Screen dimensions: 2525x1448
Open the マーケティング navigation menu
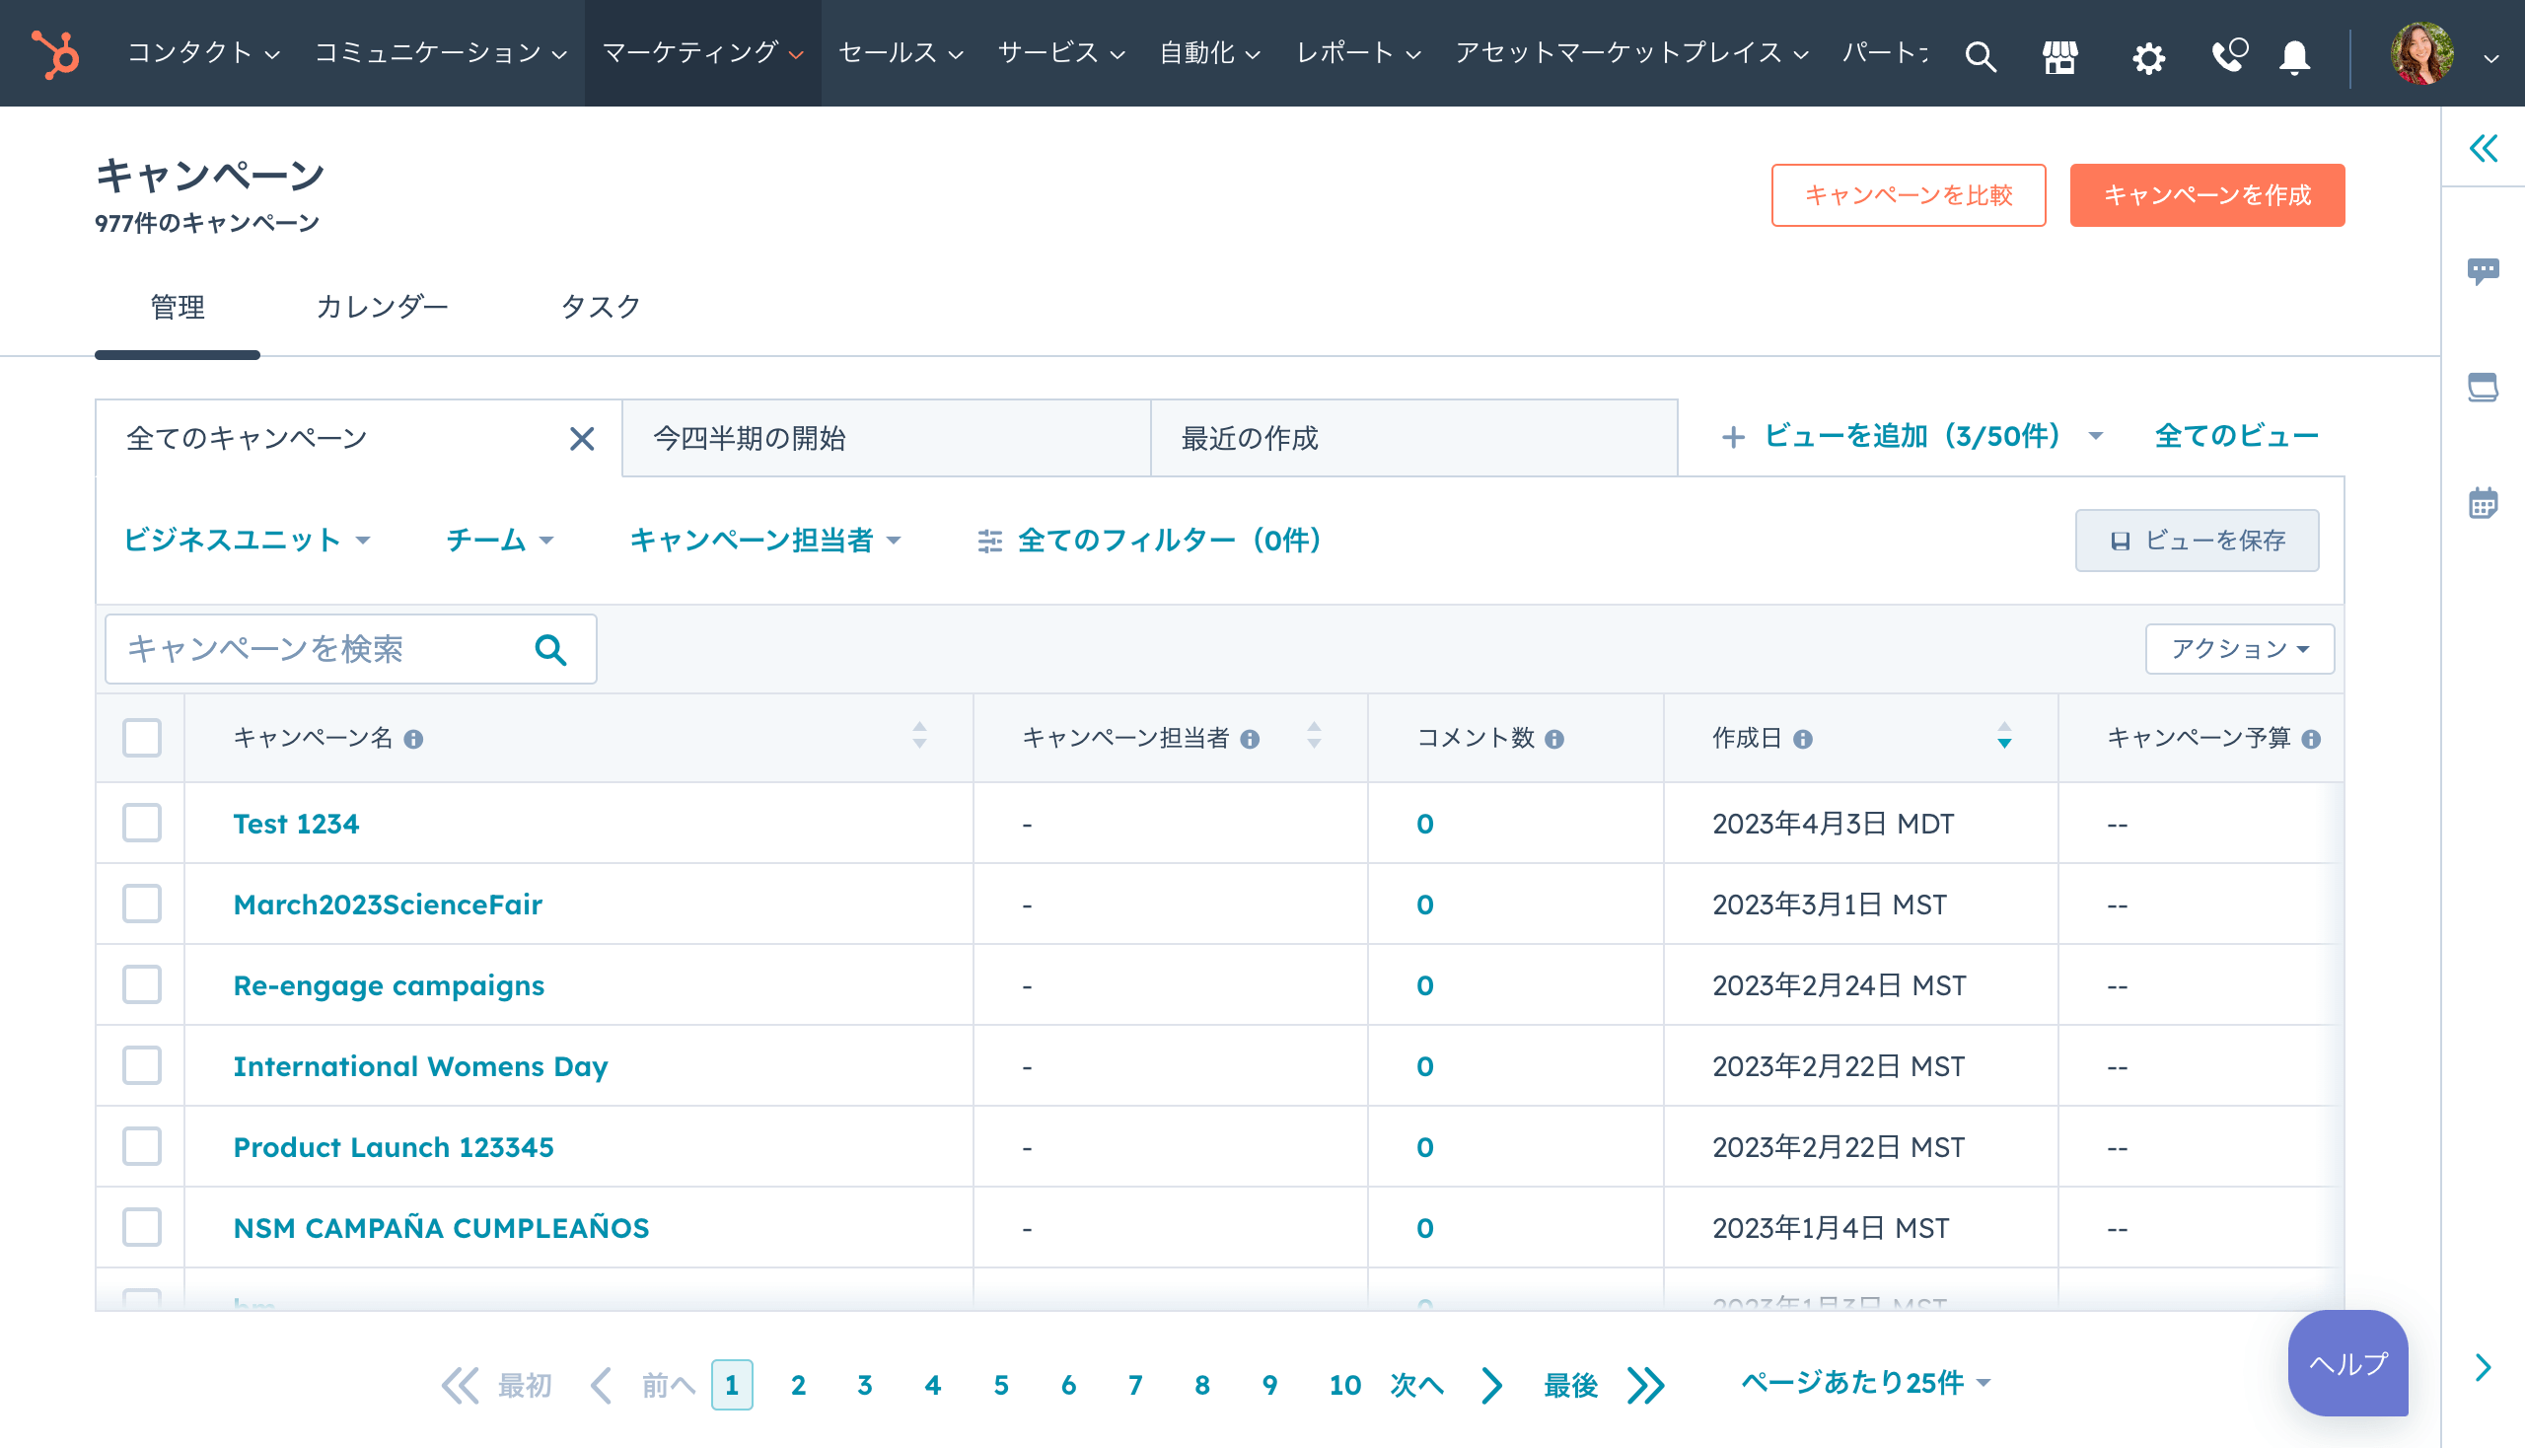702,52
